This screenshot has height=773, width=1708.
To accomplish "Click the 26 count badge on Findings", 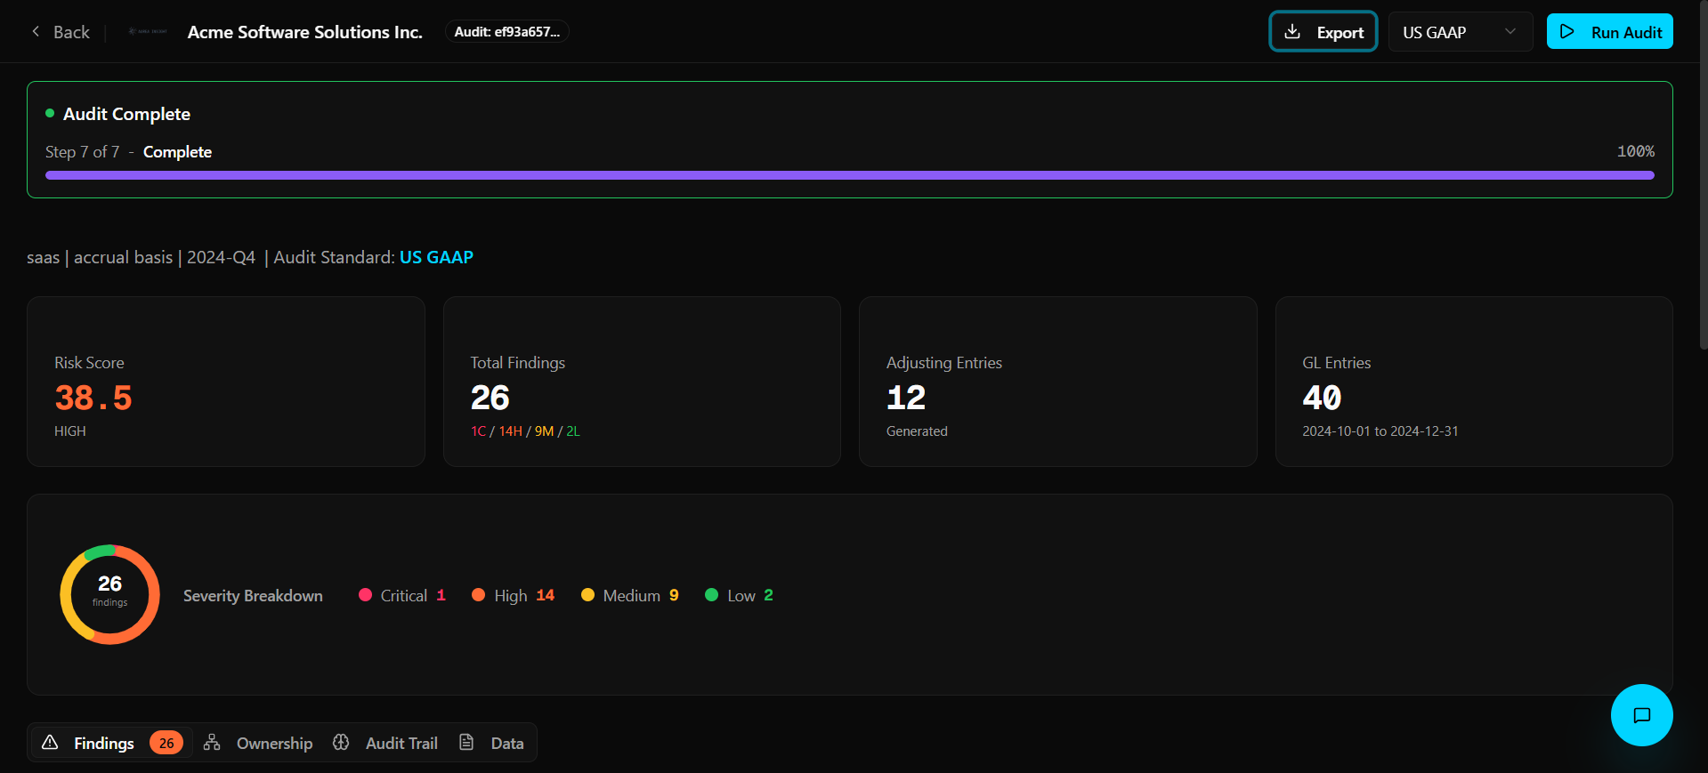I will 166,743.
